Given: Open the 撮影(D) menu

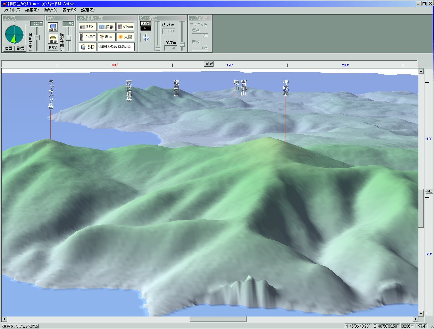Looking at the screenshot, I should tap(50, 10).
